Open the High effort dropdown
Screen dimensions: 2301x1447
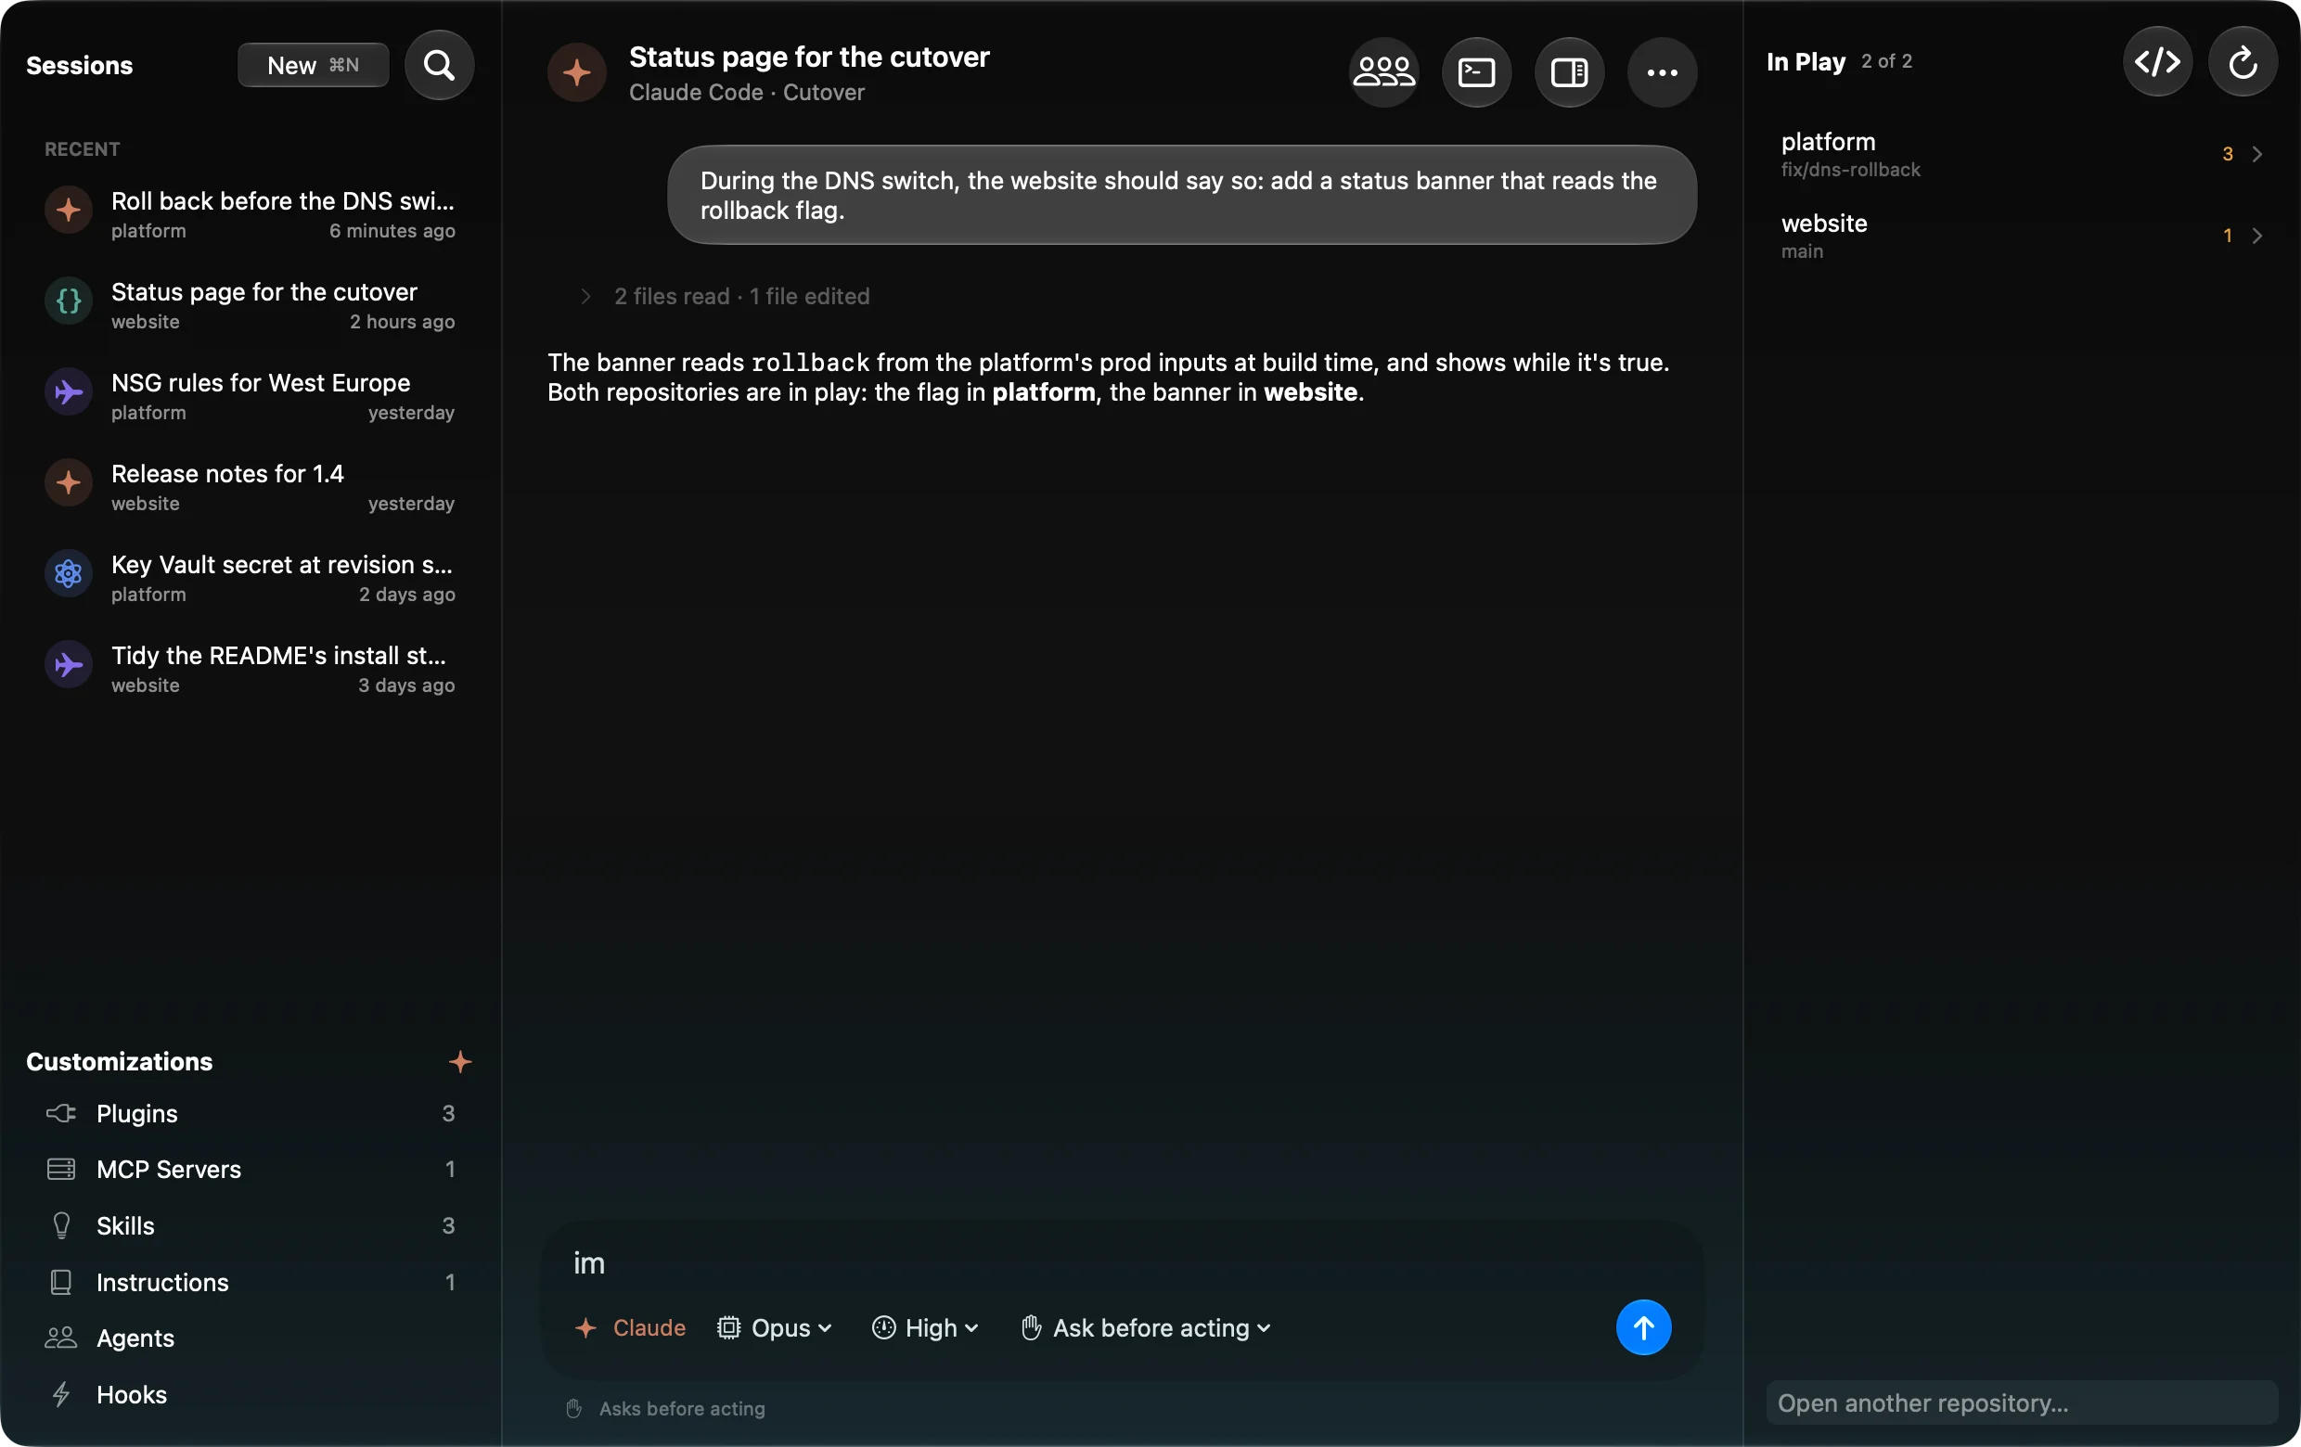pyautogui.click(x=925, y=1326)
